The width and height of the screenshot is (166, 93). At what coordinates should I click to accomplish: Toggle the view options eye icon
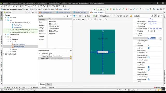(75, 19)
